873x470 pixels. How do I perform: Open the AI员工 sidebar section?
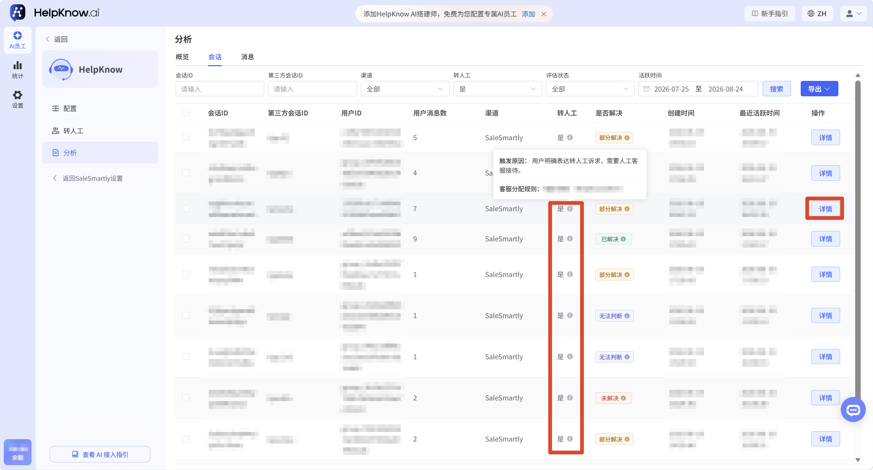tap(17, 40)
